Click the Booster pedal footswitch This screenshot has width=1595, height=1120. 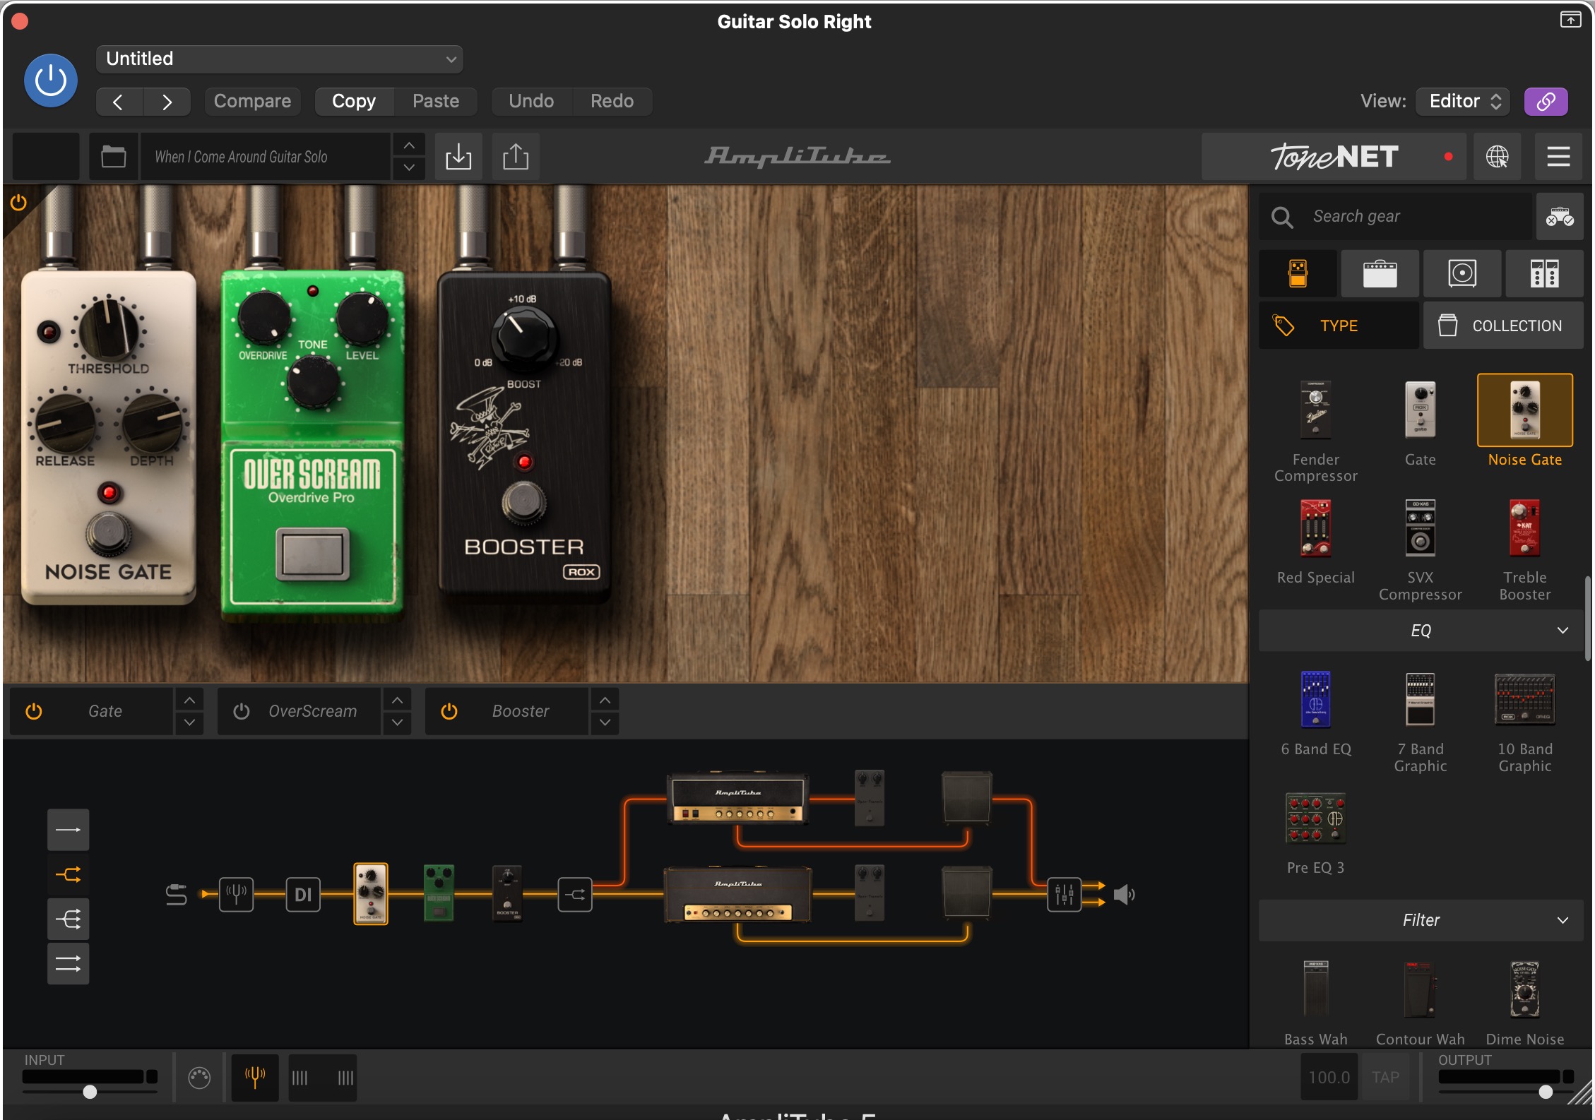point(523,503)
